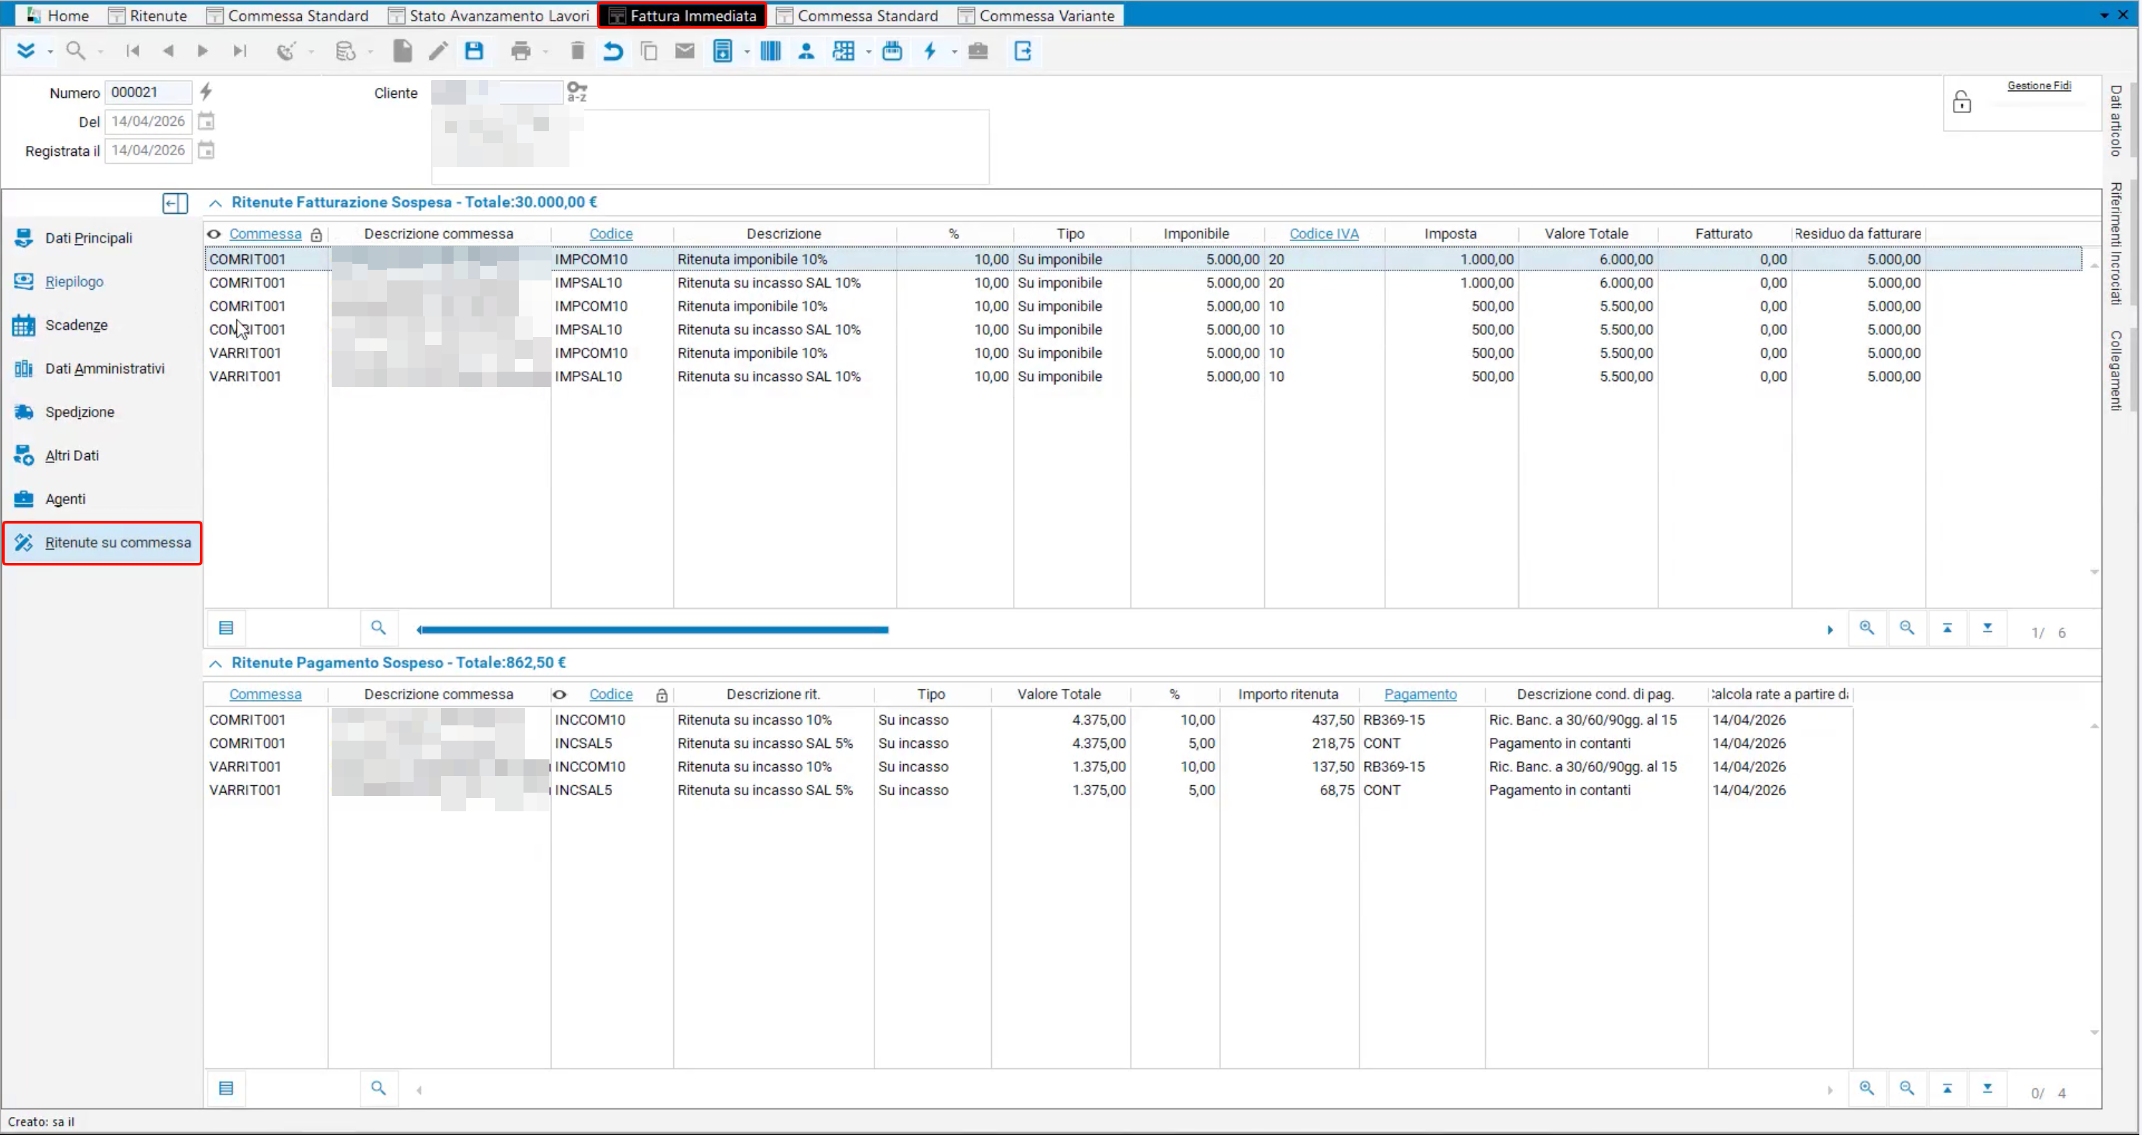Click the edit pencil icon
The width and height of the screenshot is (2142, 1135).
coord(438,51)
